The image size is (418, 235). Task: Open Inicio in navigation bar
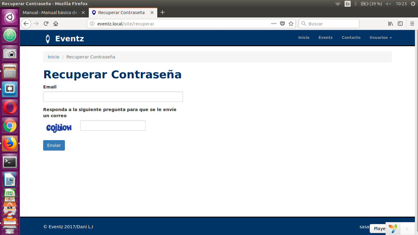coord(304,37)
